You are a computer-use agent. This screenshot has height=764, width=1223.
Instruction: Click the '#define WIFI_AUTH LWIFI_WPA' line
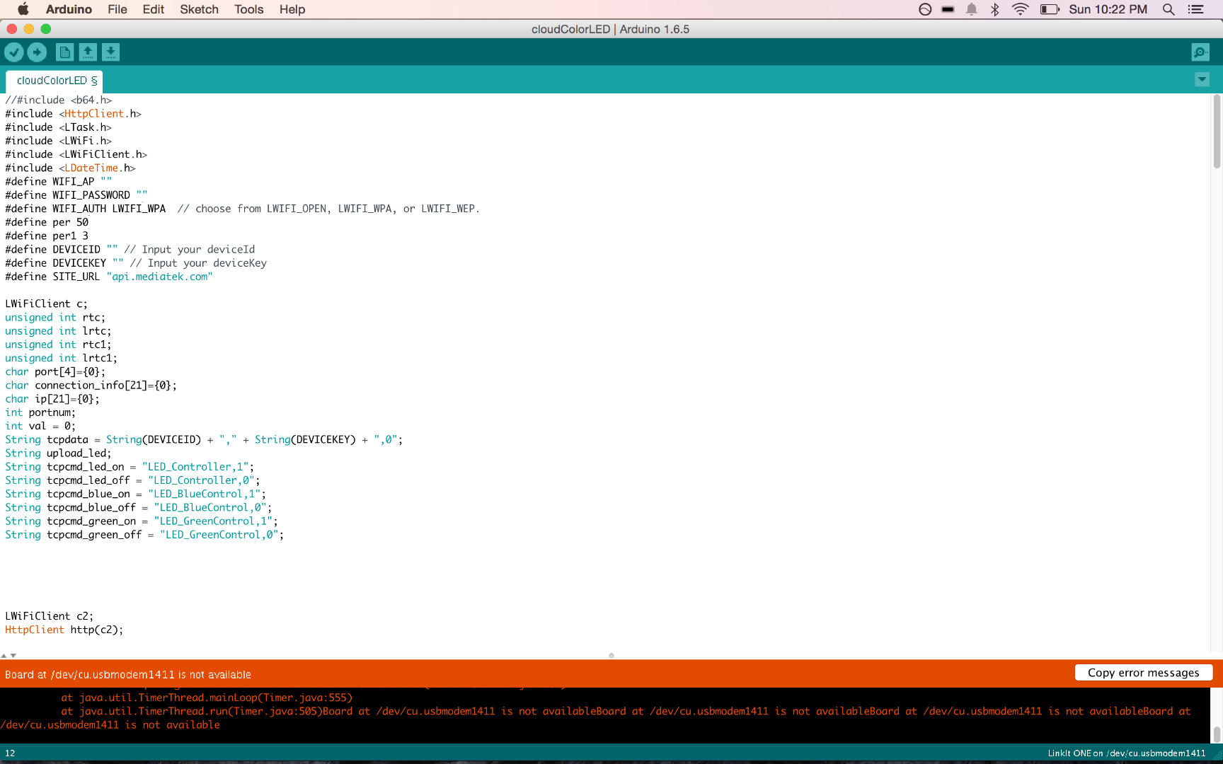[242, 208]
